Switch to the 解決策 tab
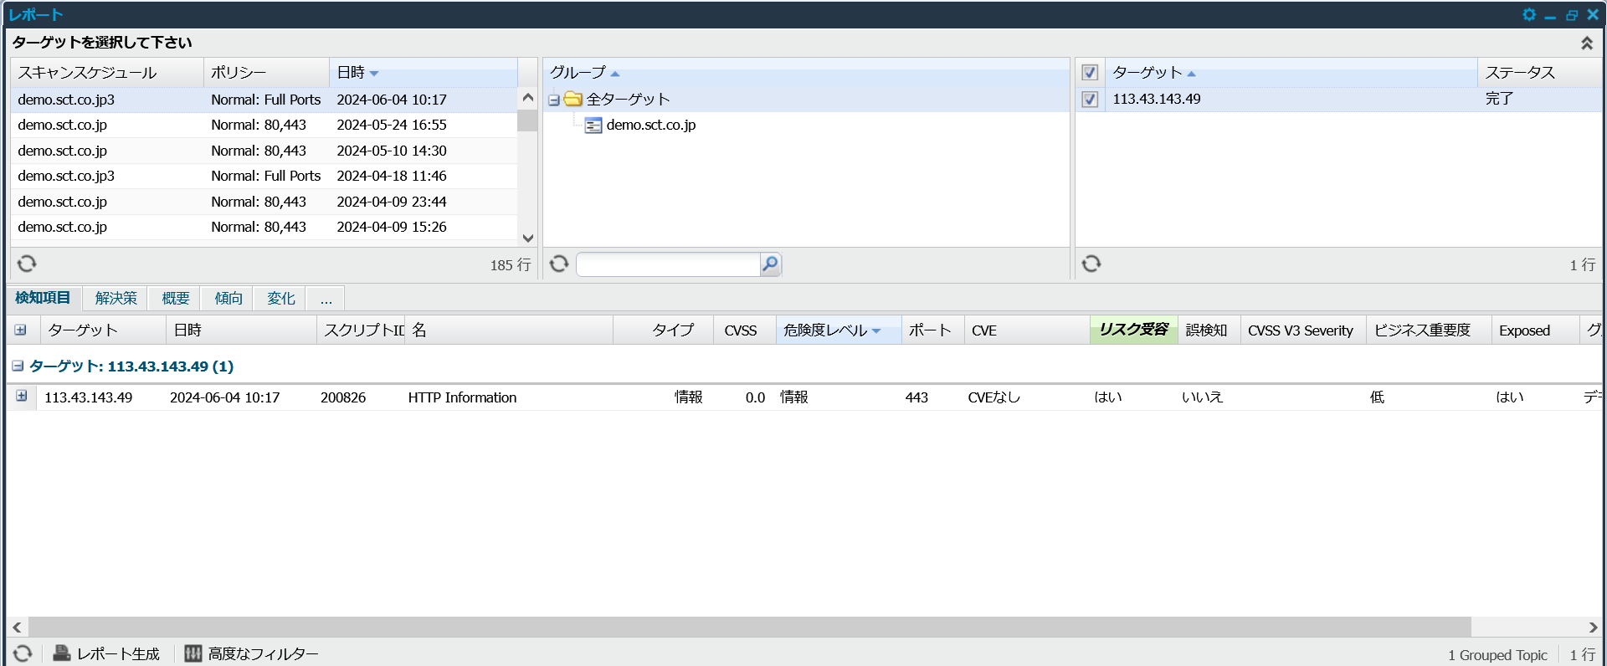The image size is (1607, 666). (x=116, y=298)
